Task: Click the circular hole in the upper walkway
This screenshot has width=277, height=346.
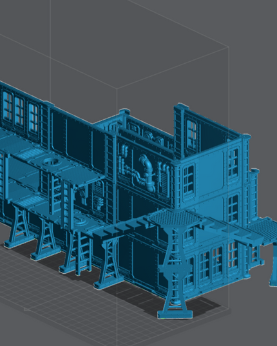Action: pos(52,162)
